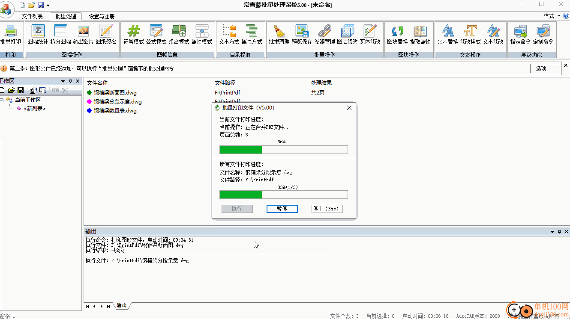Viewport: 570px width, 319px height.
Task: Select 属性模式 ribbon icon
Action: (x=201, y=35)
